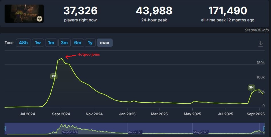Select the max zoom range
This screenshot has height=137, width=271.
click(105, 43)
